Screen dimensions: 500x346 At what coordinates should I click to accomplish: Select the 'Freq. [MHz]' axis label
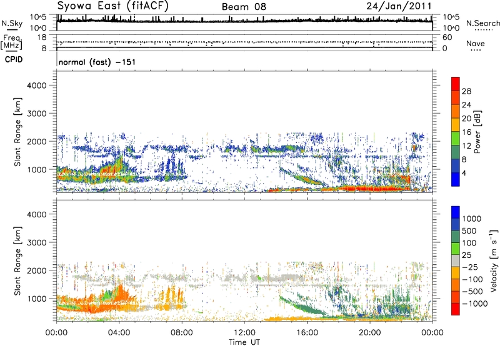(x=12, y=42)
